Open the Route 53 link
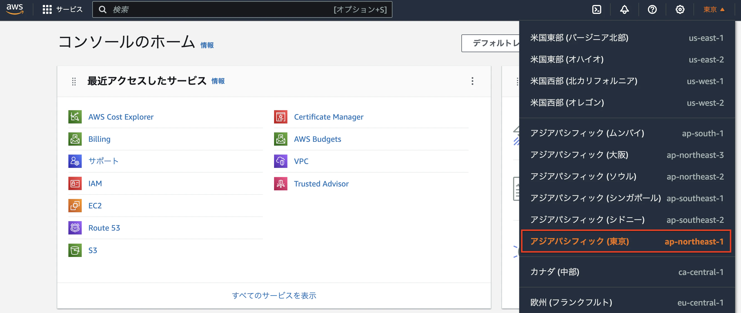 (104, 228)
